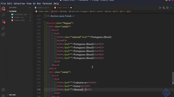This screenshot has width=174, height=97.
Task: Click section.linguas breadcrumb item
Action: pos(79,11)
